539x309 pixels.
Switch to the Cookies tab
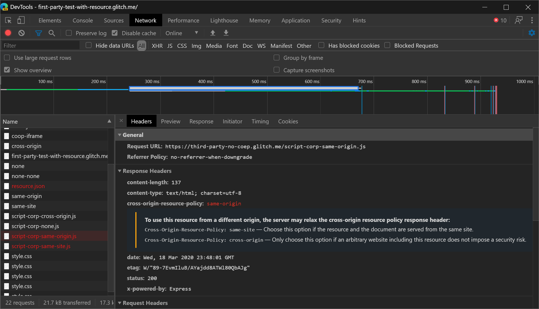288,121
